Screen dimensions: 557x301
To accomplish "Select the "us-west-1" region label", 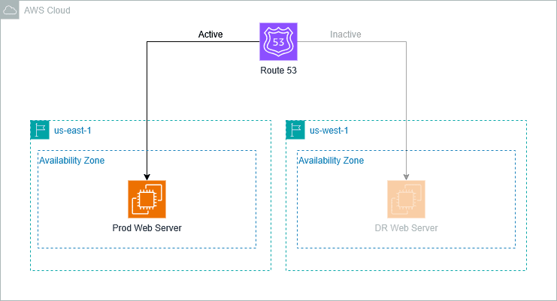I will coord(329,131).
